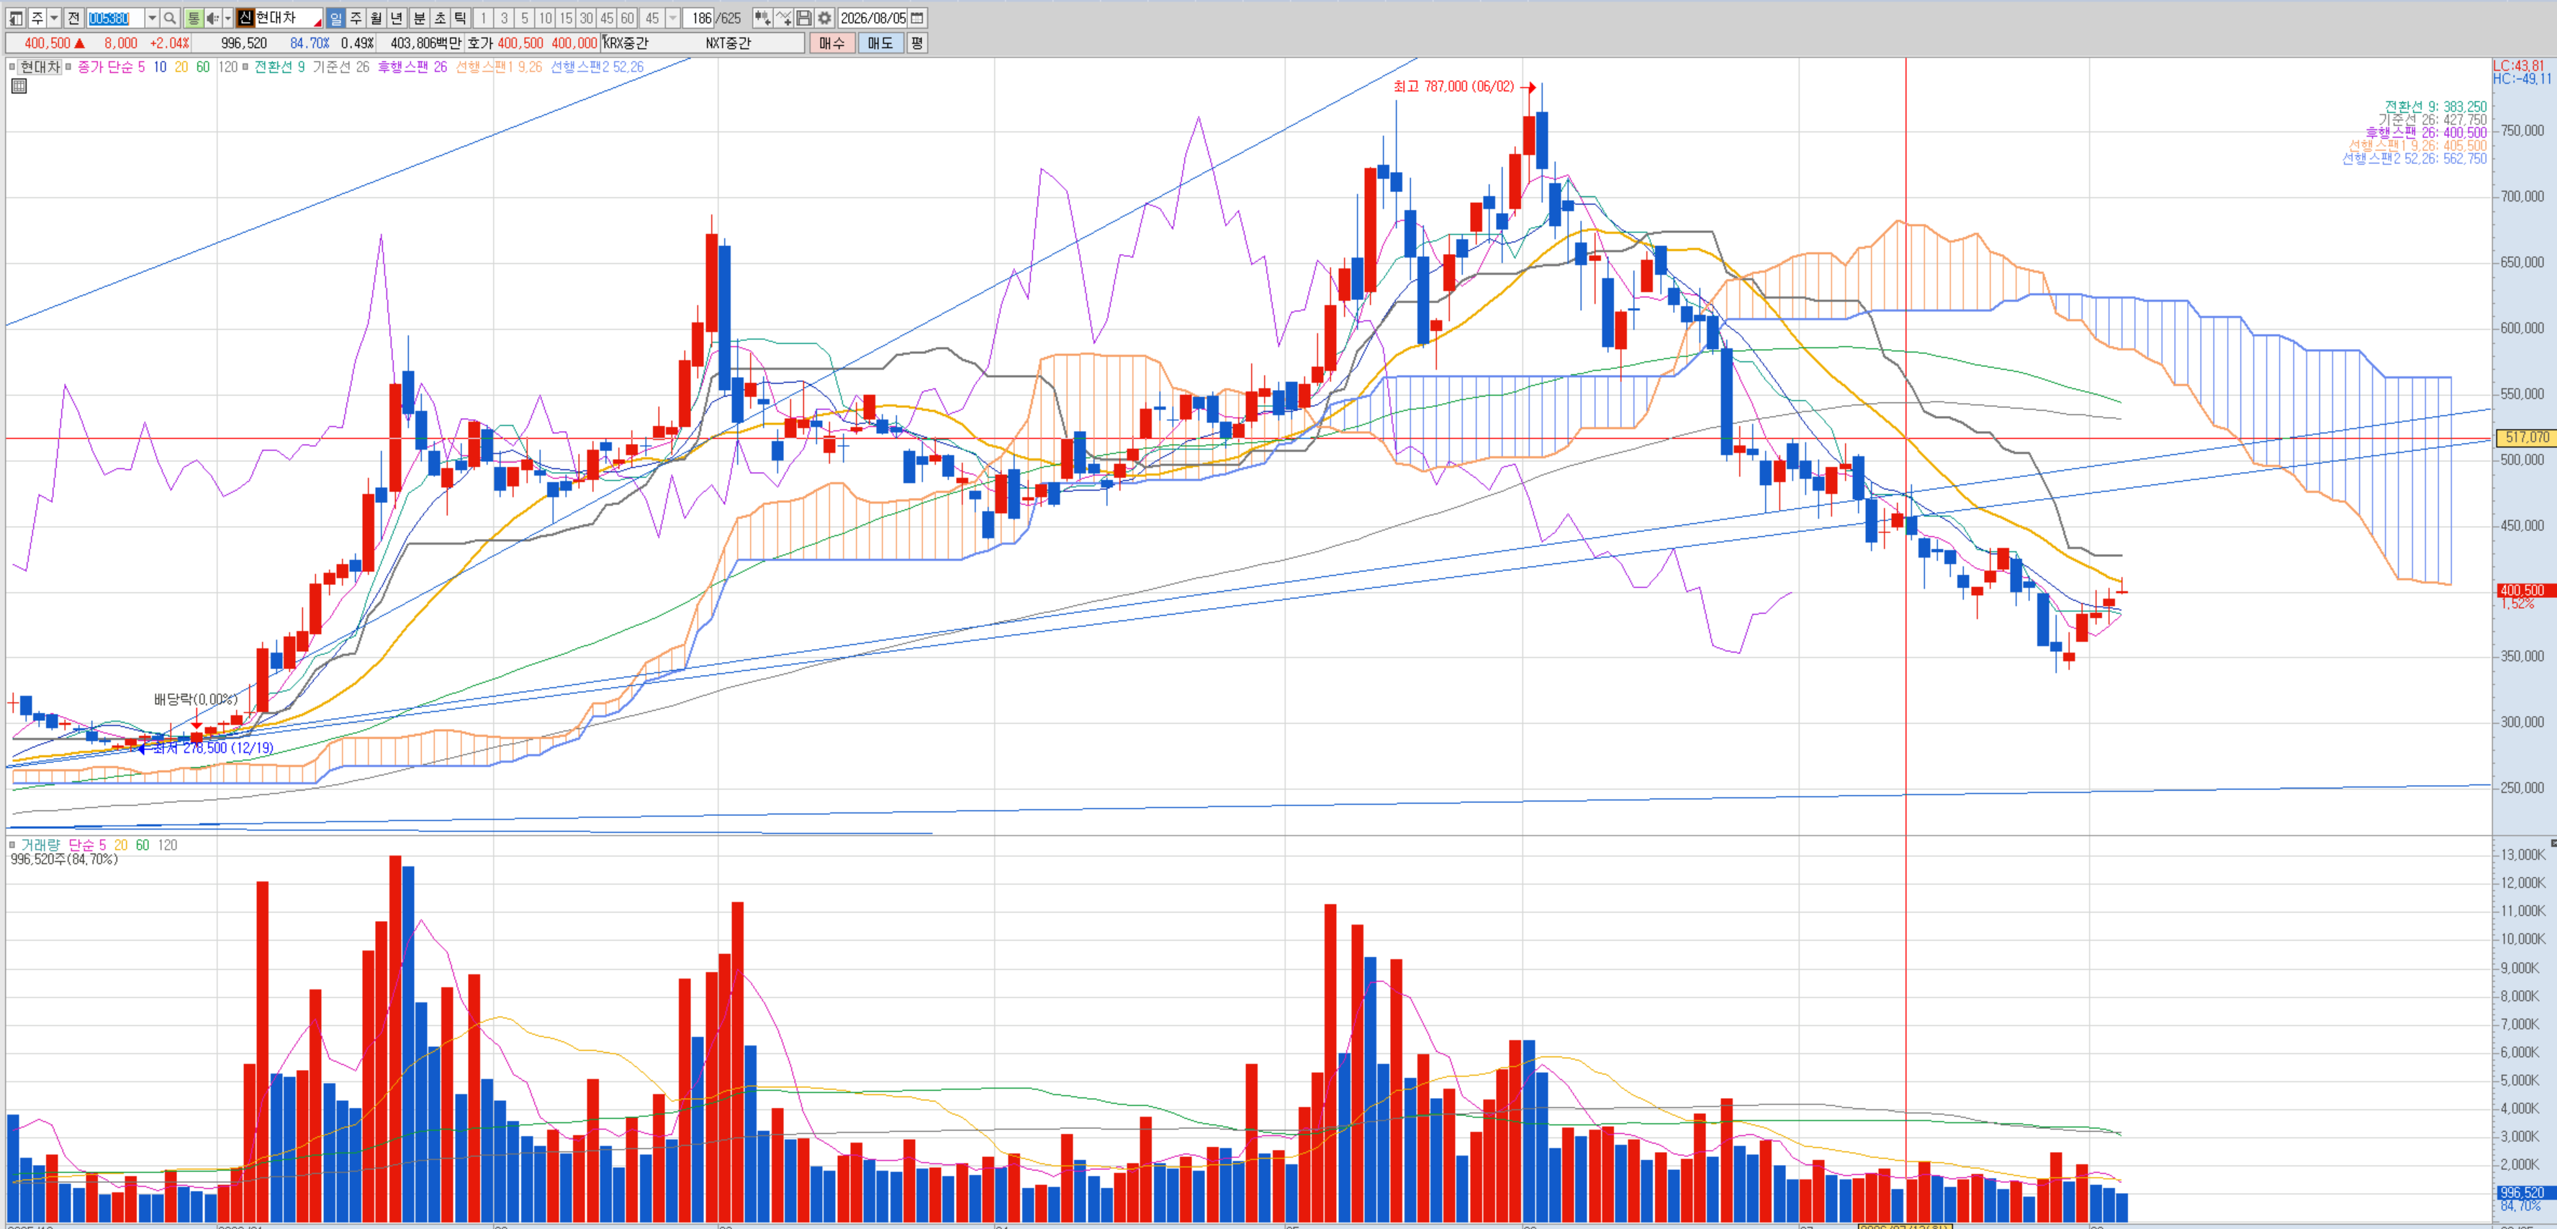Image resolution: width=2557 pixels, height=1229 pixels.
Task: Click the blue 매도 sell button
Action: click(880, 42)
